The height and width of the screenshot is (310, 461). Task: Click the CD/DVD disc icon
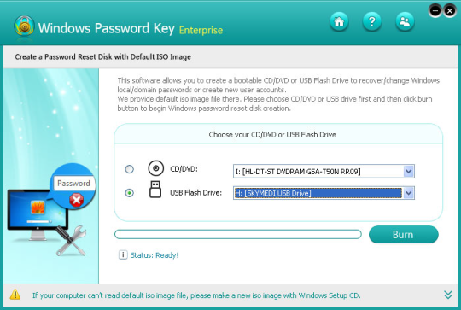[156, 168]
